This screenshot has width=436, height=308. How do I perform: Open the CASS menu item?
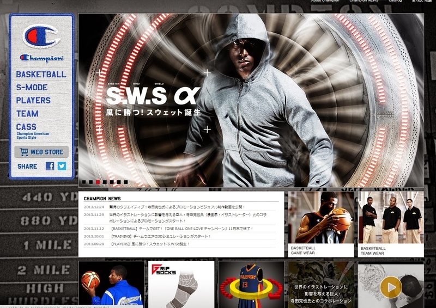pos(26,127)
